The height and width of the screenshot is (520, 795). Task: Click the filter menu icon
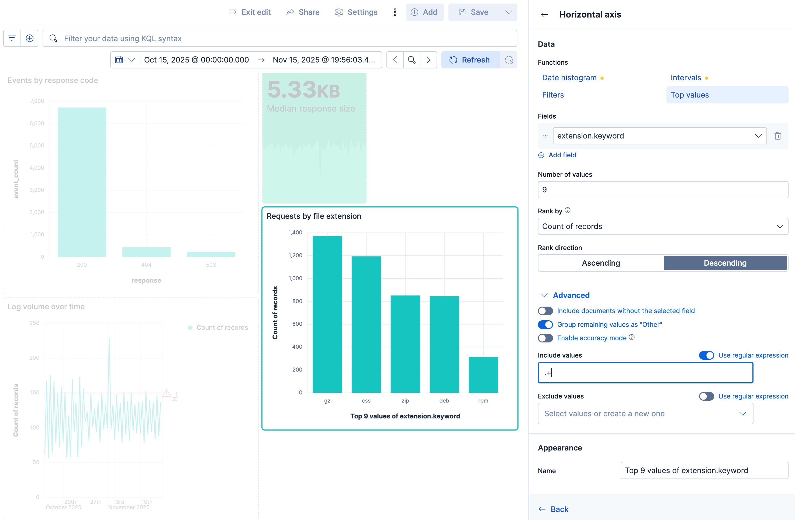[12, 39]
